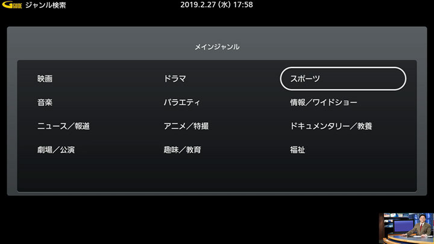Select the 福祉 genre

(297, 150)
